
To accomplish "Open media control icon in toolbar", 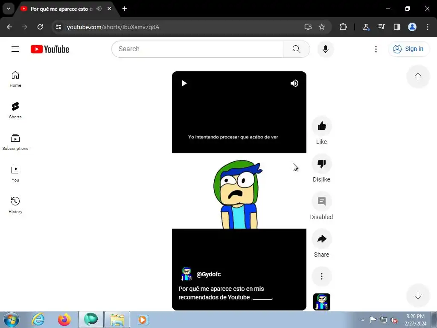I will click(x=381, y=27).
